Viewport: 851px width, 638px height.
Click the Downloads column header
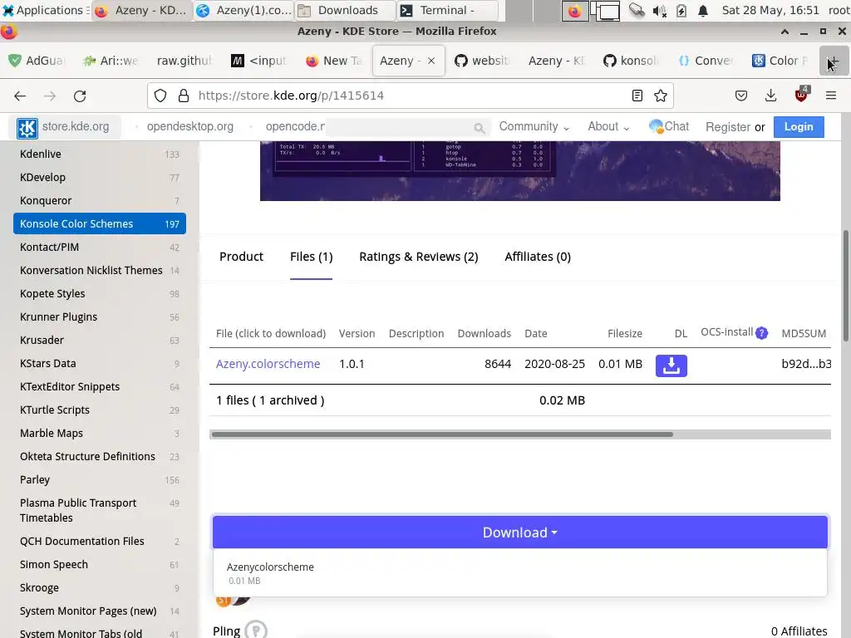[x=485, y=334]
